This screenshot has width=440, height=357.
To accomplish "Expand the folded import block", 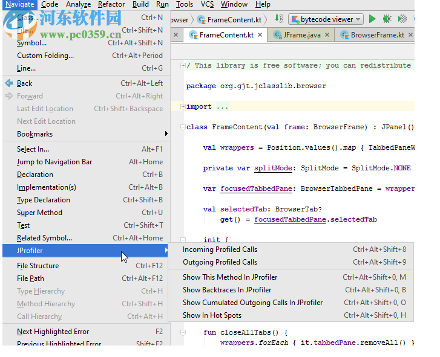I will [183, 106].
